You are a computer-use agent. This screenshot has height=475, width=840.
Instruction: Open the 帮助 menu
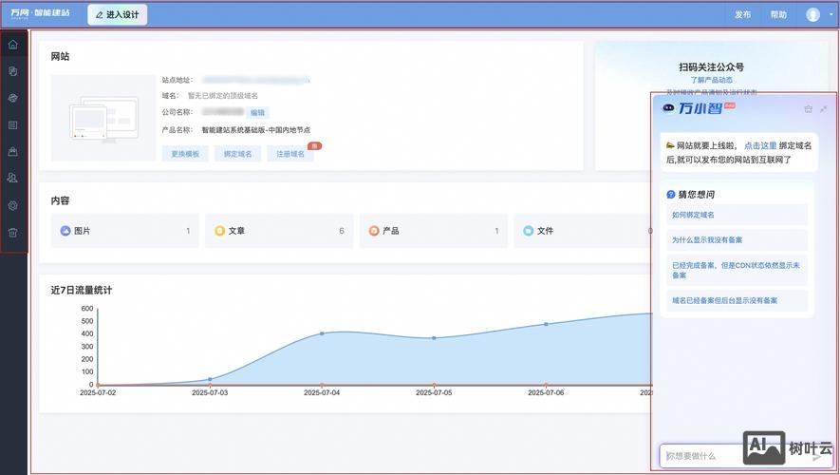coord(778,14)
